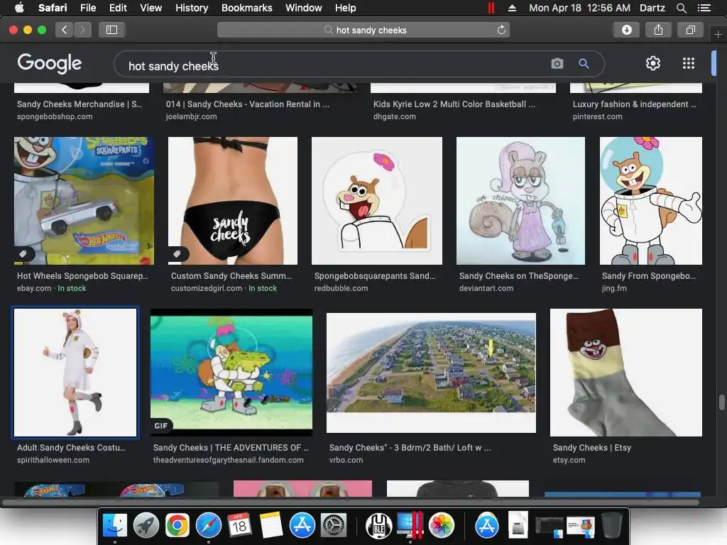
Task: Go to Google logo home
Action: (x=50, y=63)
